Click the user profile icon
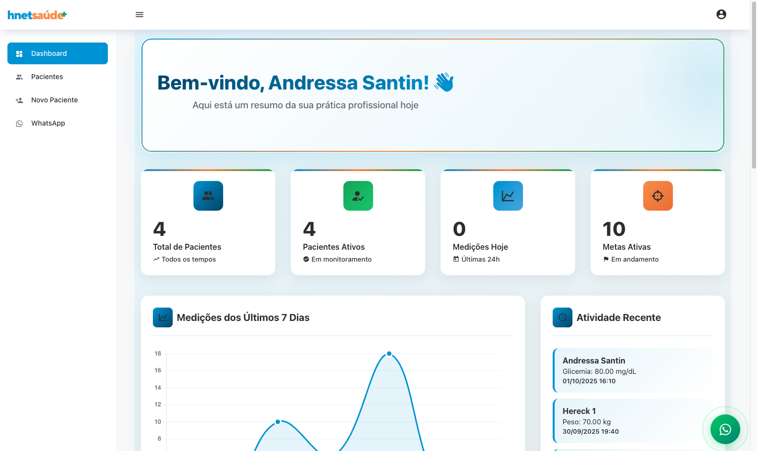The image size is (757, 451). pyautogui.click(x=721, y=14)
